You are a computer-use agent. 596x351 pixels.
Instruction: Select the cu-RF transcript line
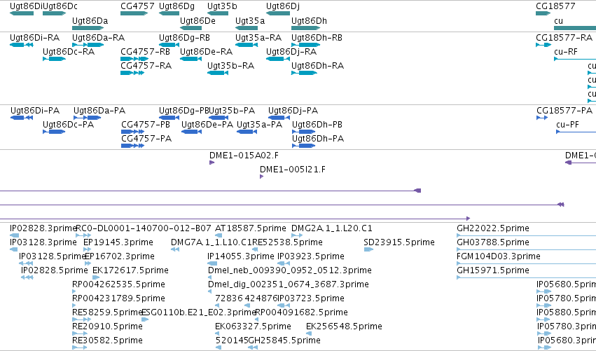coord(575,59)
